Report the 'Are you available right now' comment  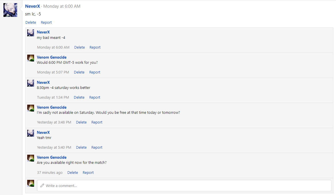coord(88,172)
